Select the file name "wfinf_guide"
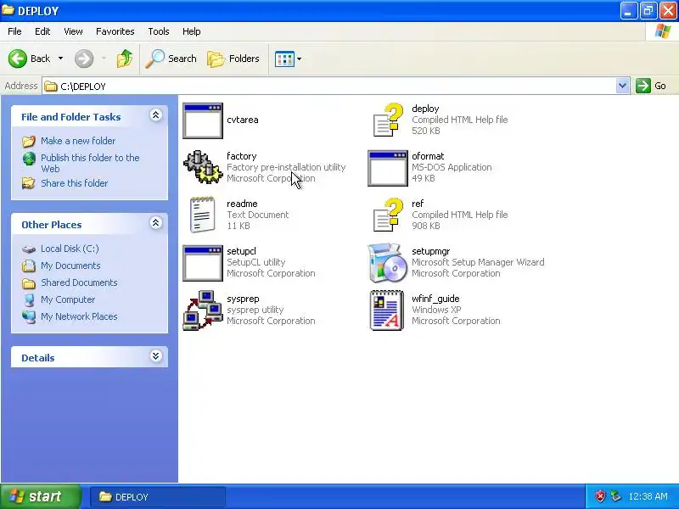Viewport: 679px width, 509px height. point(435,299)
